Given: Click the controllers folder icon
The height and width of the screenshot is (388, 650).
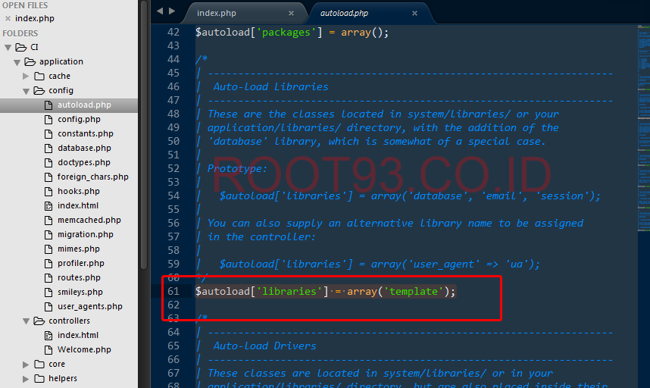Looking at the screenshot, I should (x=39, y=321).
